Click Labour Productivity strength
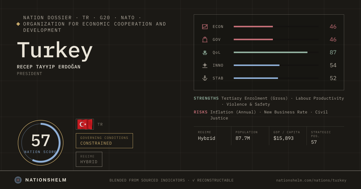 click(x=320, y=98)
